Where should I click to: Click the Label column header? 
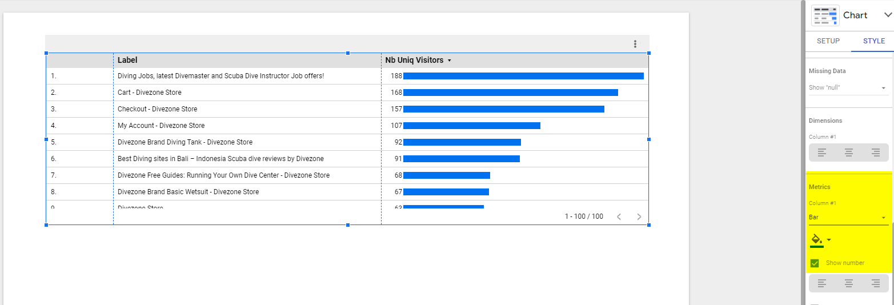click(127, 60)
